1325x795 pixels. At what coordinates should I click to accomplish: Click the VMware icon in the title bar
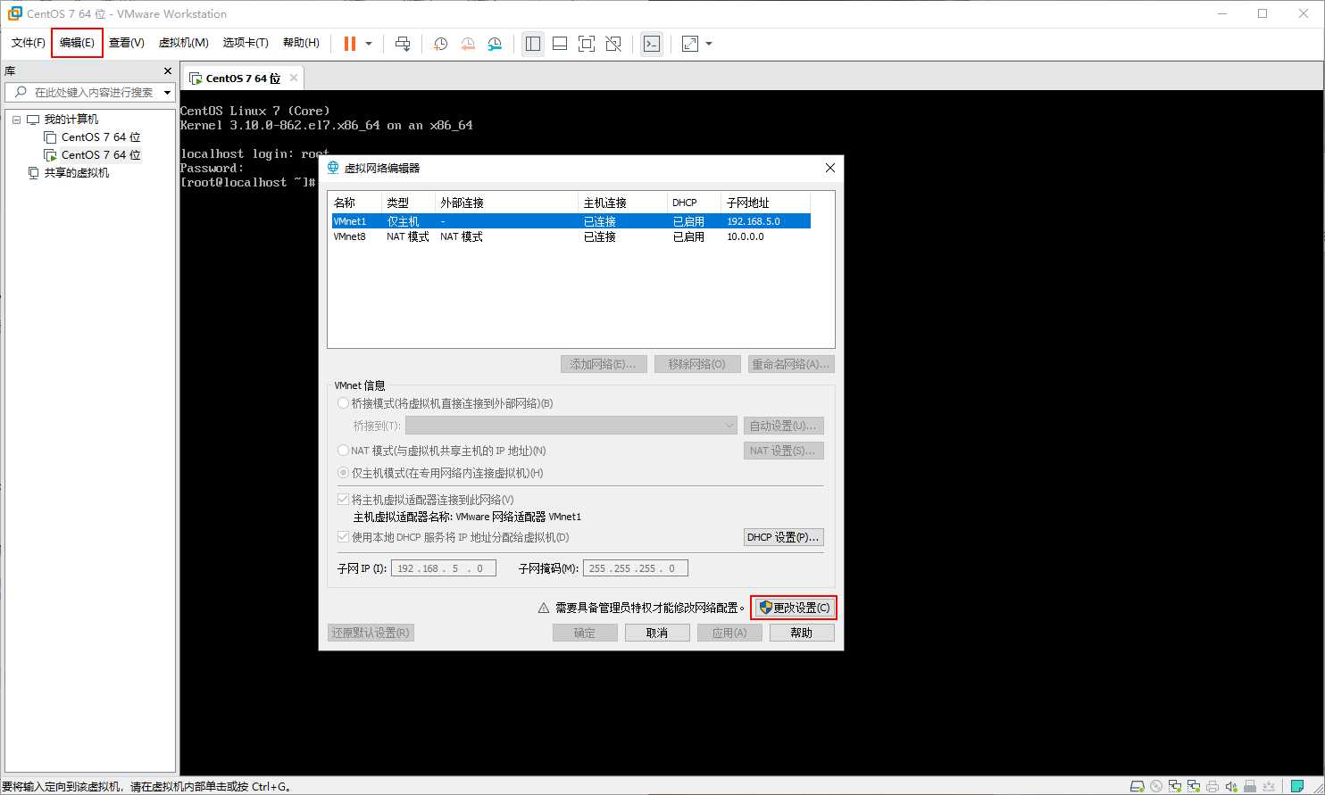pyautogui.click(x=14, y=13)
